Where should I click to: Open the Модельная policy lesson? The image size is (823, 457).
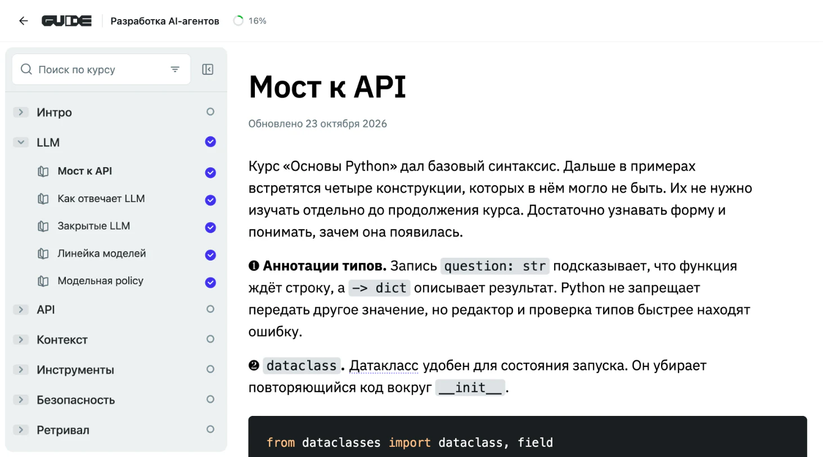coord(100,281)
